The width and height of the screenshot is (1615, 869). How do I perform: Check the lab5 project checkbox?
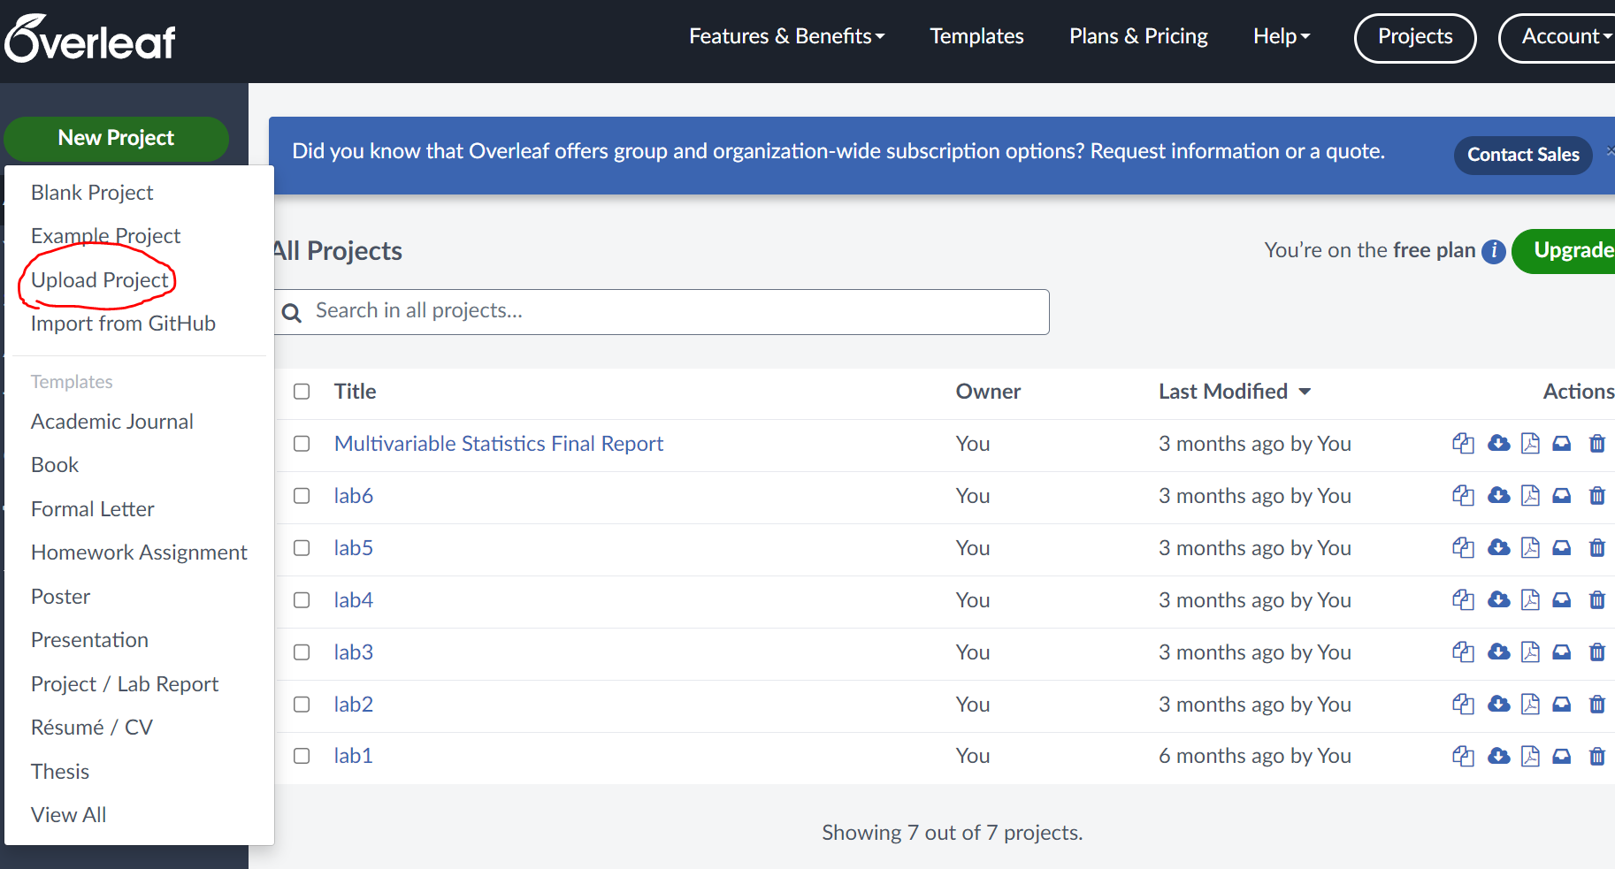pyautogui.click(x=302, y=548)
